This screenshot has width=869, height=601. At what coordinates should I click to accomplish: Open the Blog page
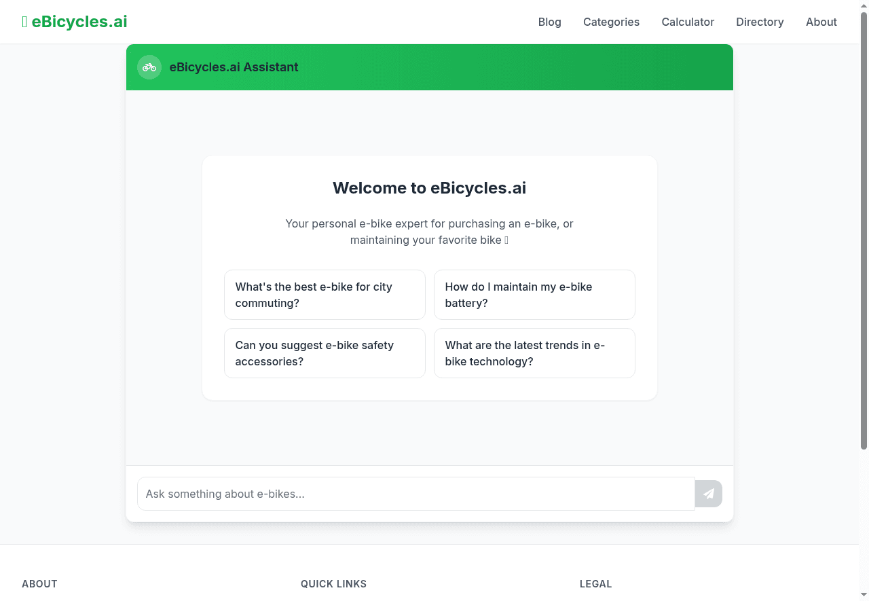(x=550, y=22)
